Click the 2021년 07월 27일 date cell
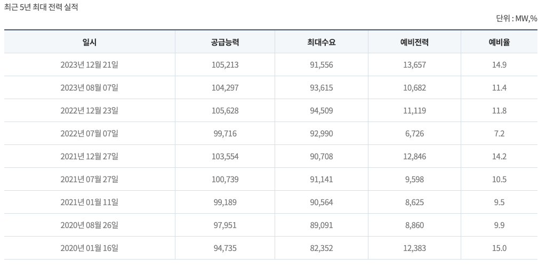Image resolution: width=546 pixels, height=267 pixels. (x=90, y=180)
